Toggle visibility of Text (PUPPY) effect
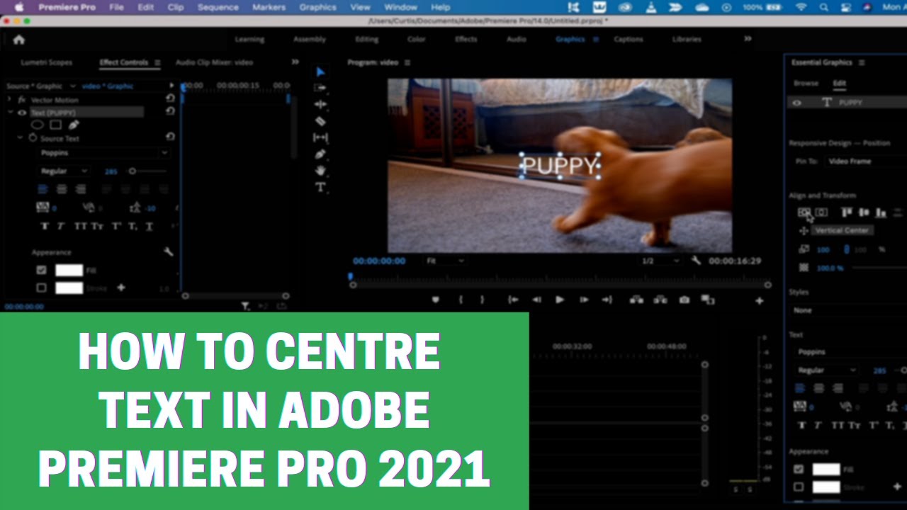The image size is (907, 510). click(x=22, y=113)
